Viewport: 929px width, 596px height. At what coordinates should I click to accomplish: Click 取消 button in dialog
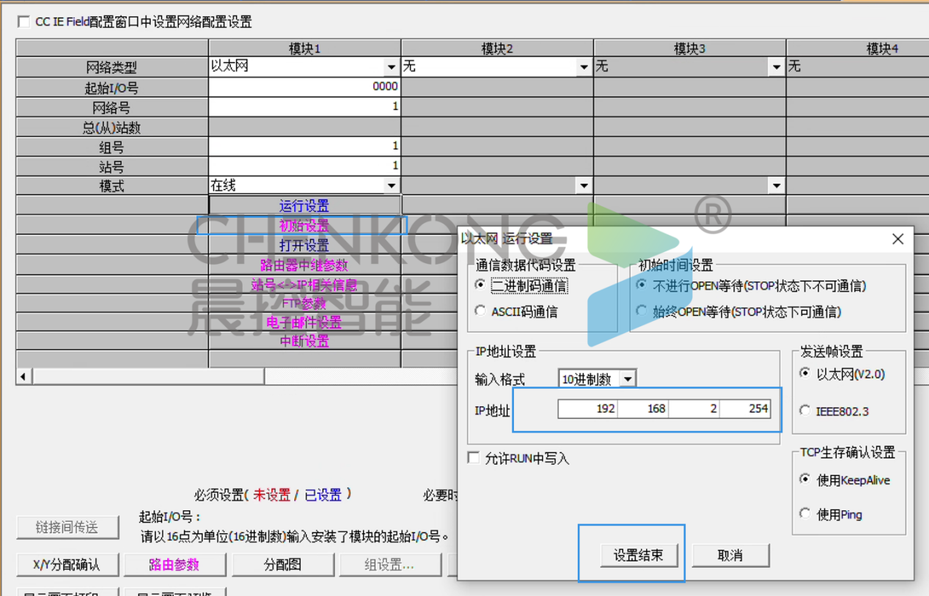[730, 555]
